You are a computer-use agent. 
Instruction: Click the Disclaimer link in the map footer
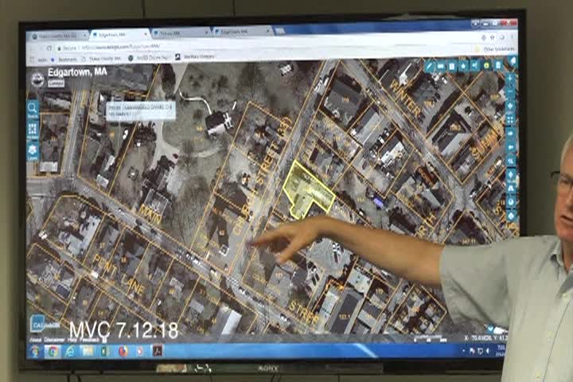point(54,340)
